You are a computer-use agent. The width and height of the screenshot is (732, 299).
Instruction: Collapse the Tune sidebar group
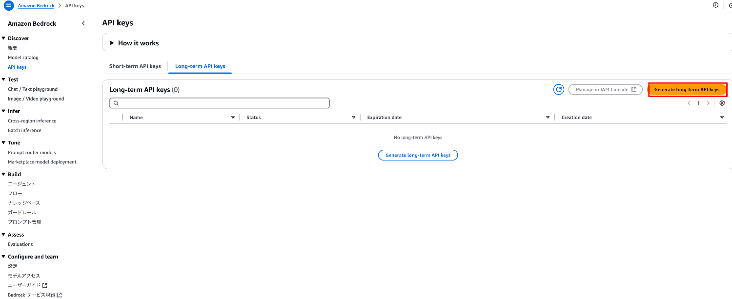[x=3, y=143]
